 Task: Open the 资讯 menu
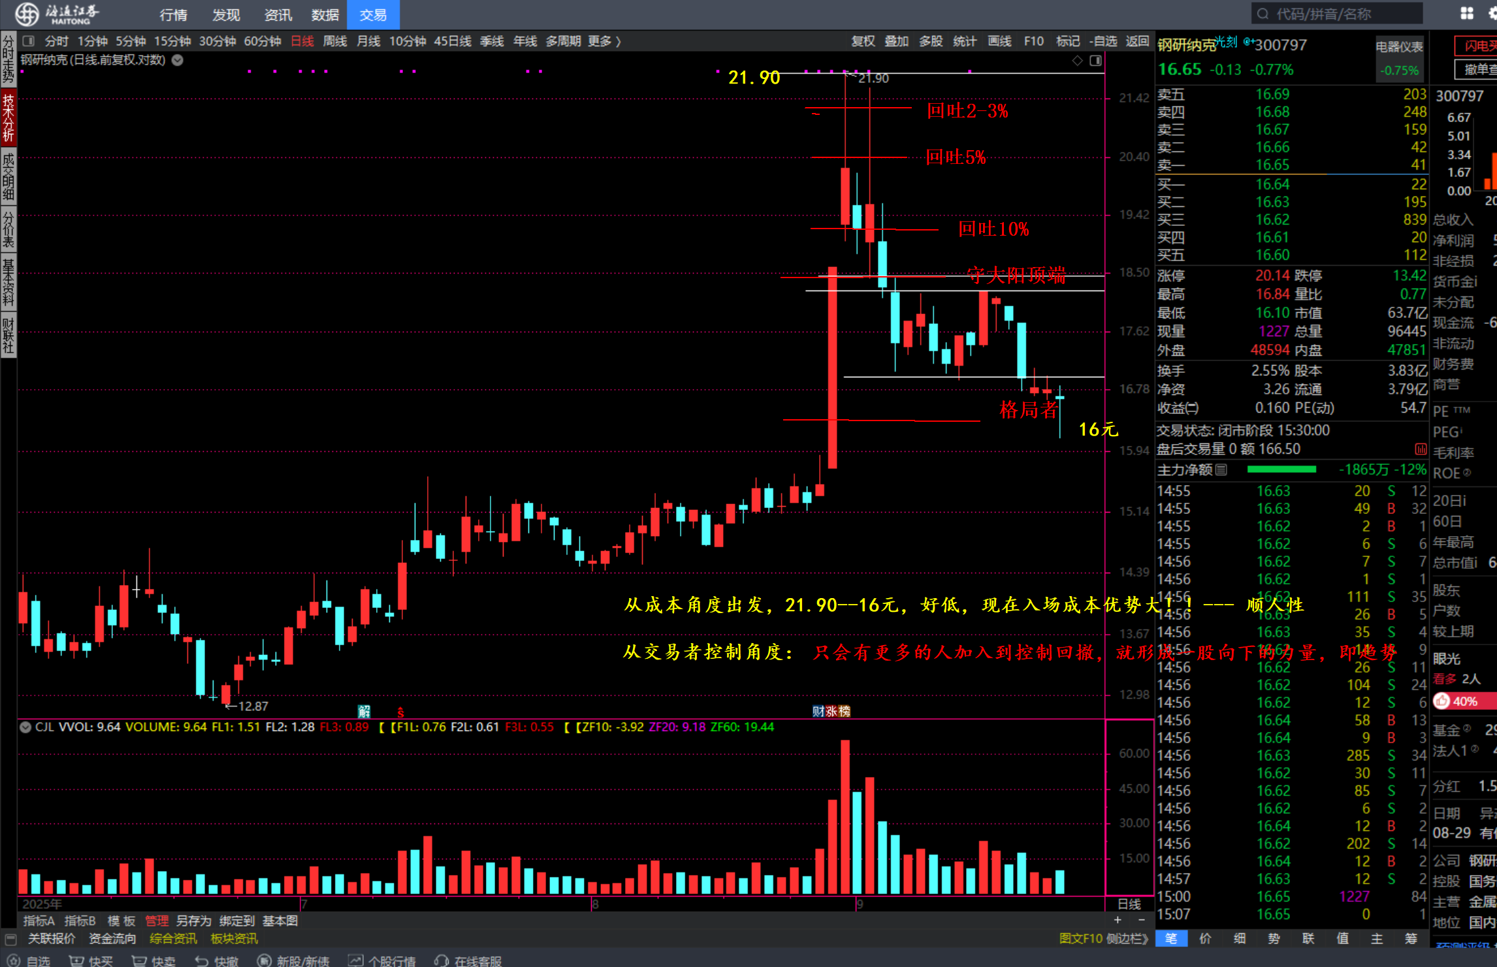[x=278, y=14]
